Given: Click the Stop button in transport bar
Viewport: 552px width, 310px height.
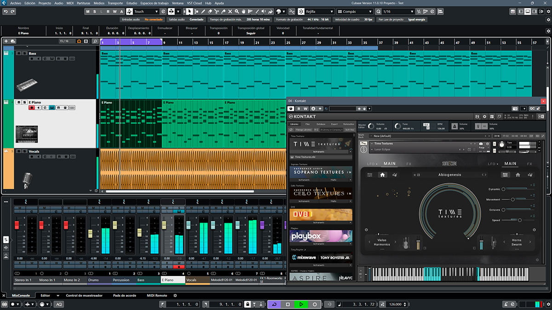Looking at the screenshot, I should click(287, 304).
